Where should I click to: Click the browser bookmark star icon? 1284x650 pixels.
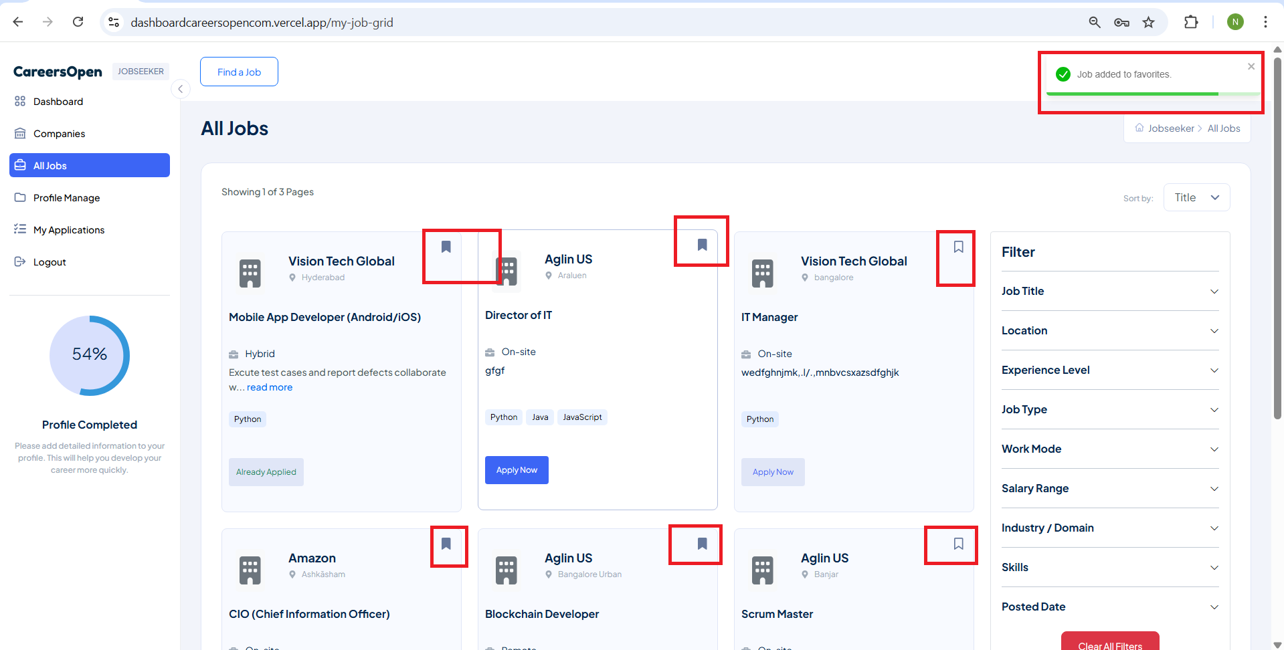[x=1148, y=22]
